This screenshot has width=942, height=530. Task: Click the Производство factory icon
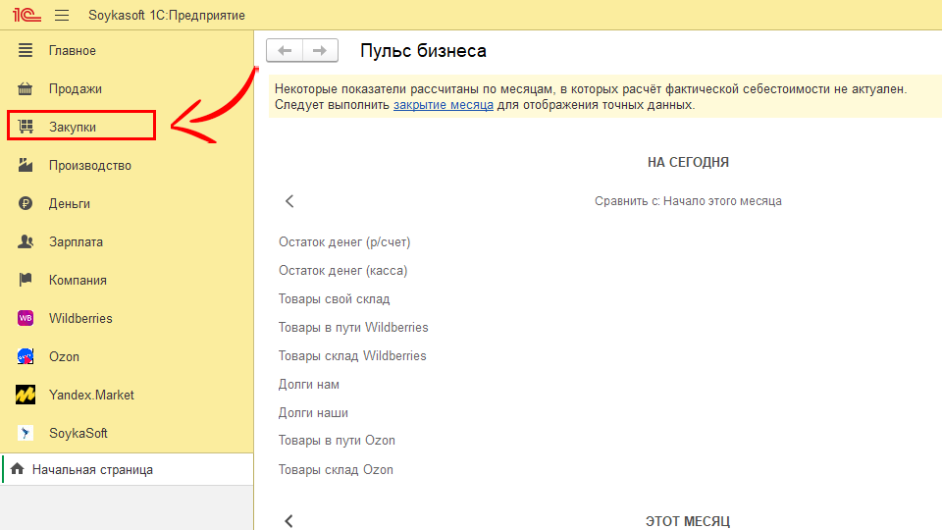(x=26, y=165)
